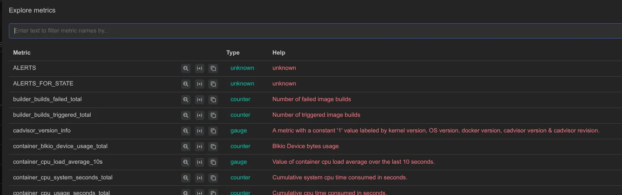Click the explore icon for container_blkio_device_usage_total
Screen dimensions: 622x195
point(186,146)
